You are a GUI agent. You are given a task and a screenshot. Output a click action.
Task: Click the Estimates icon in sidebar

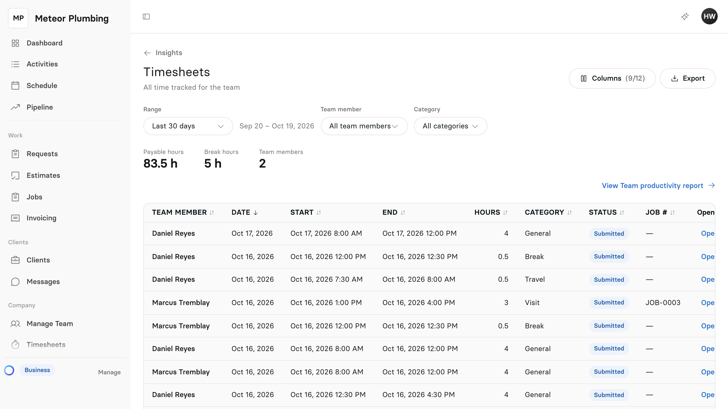click(15, 176)
